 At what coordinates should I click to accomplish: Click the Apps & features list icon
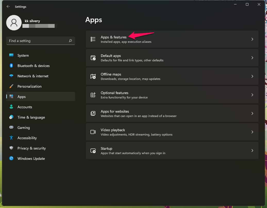[93, 39]
